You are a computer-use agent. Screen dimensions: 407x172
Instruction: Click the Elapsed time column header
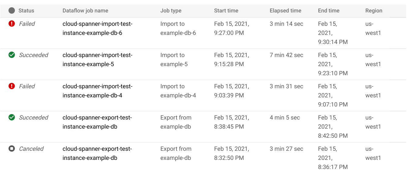[285, 11]
